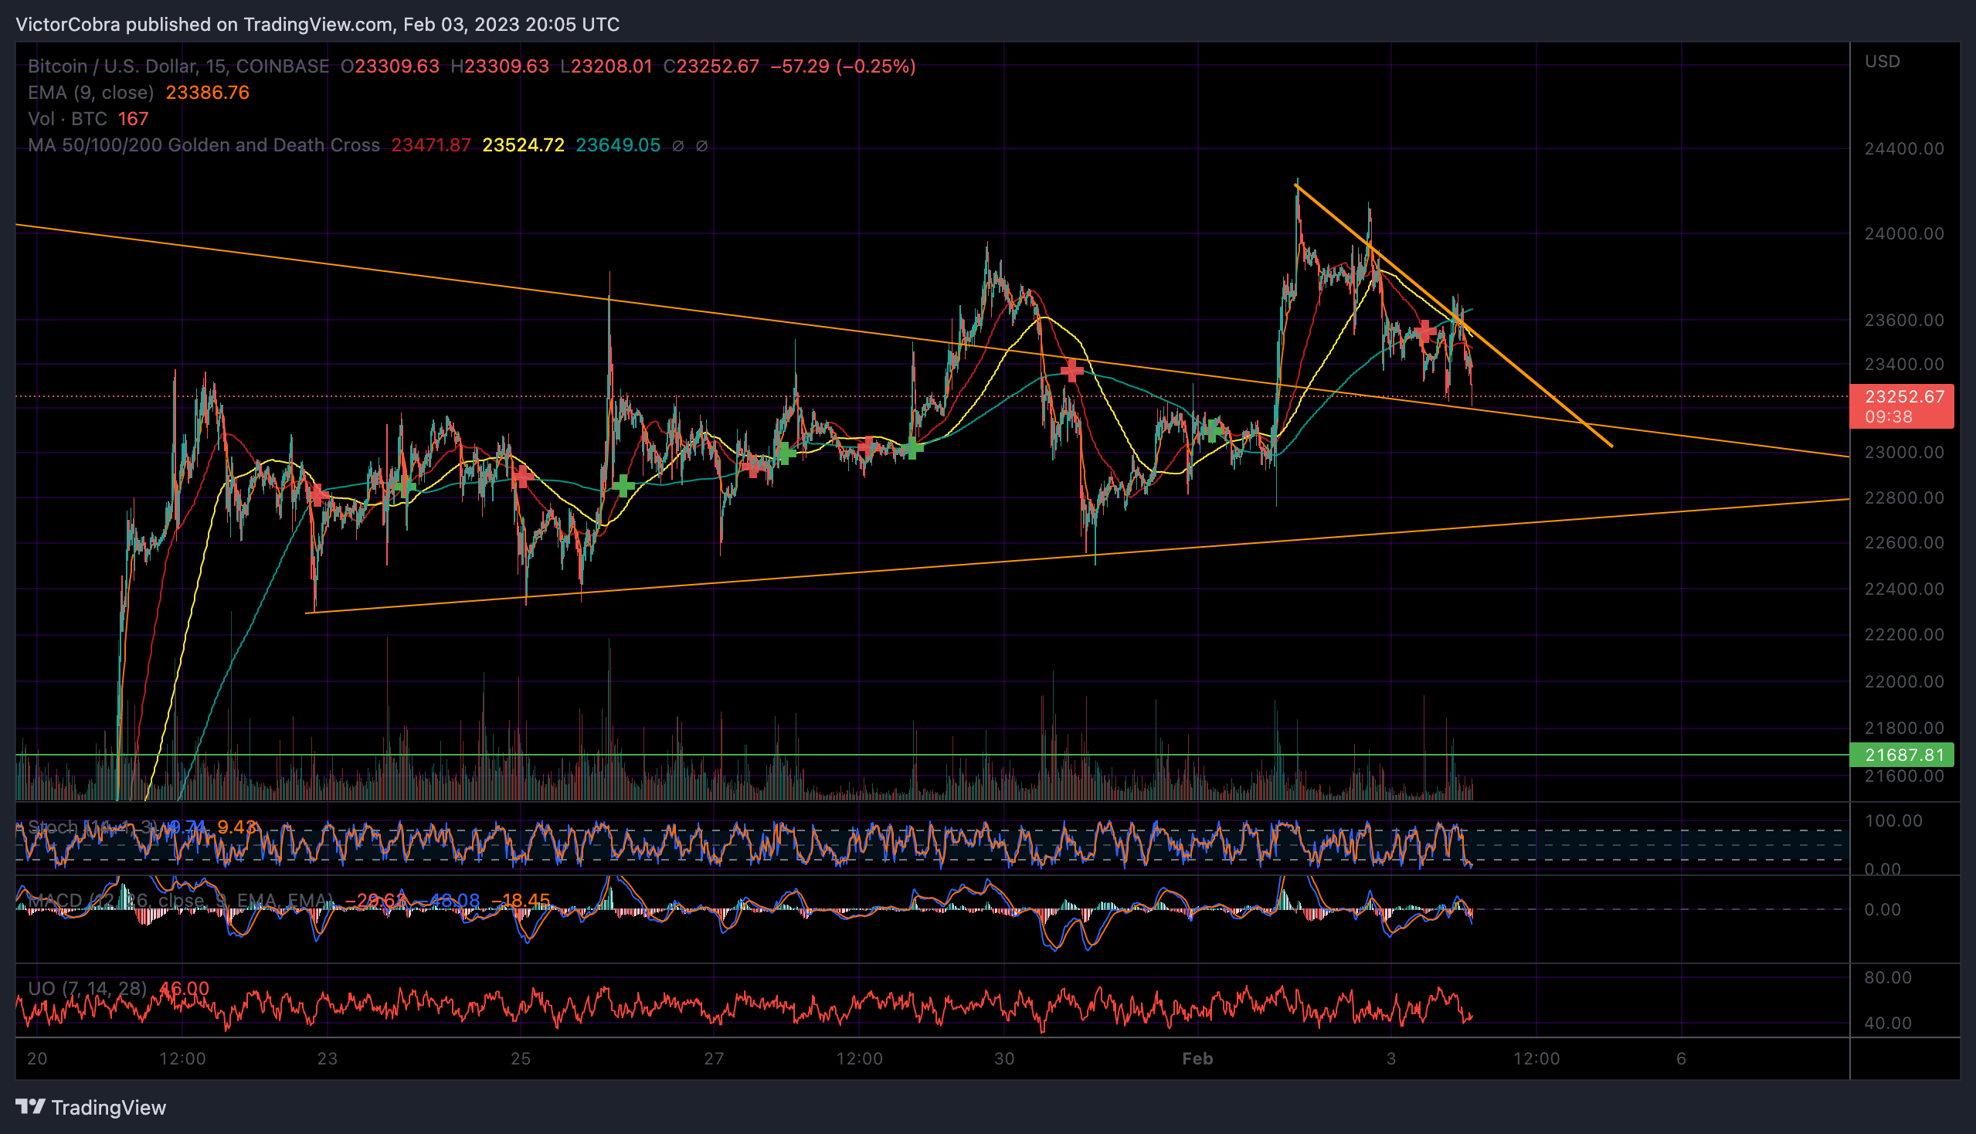Click the red current price tag 23252.67
Viewport: 1976px width, 1134px height.
click(1901, 406)
